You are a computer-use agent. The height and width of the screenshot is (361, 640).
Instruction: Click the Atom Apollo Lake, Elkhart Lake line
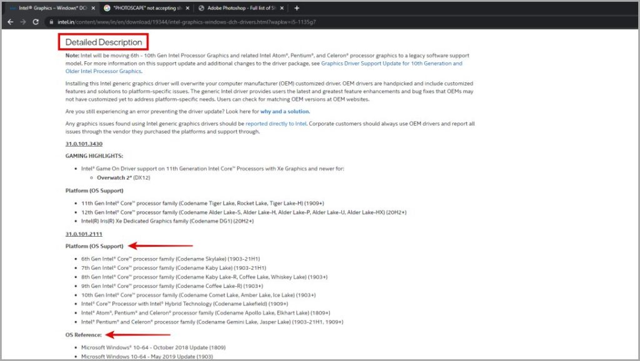[x=205, y=313]
